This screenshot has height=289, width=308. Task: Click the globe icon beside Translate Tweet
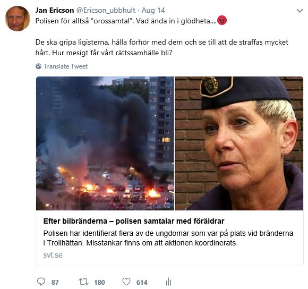tap(38, 66)
